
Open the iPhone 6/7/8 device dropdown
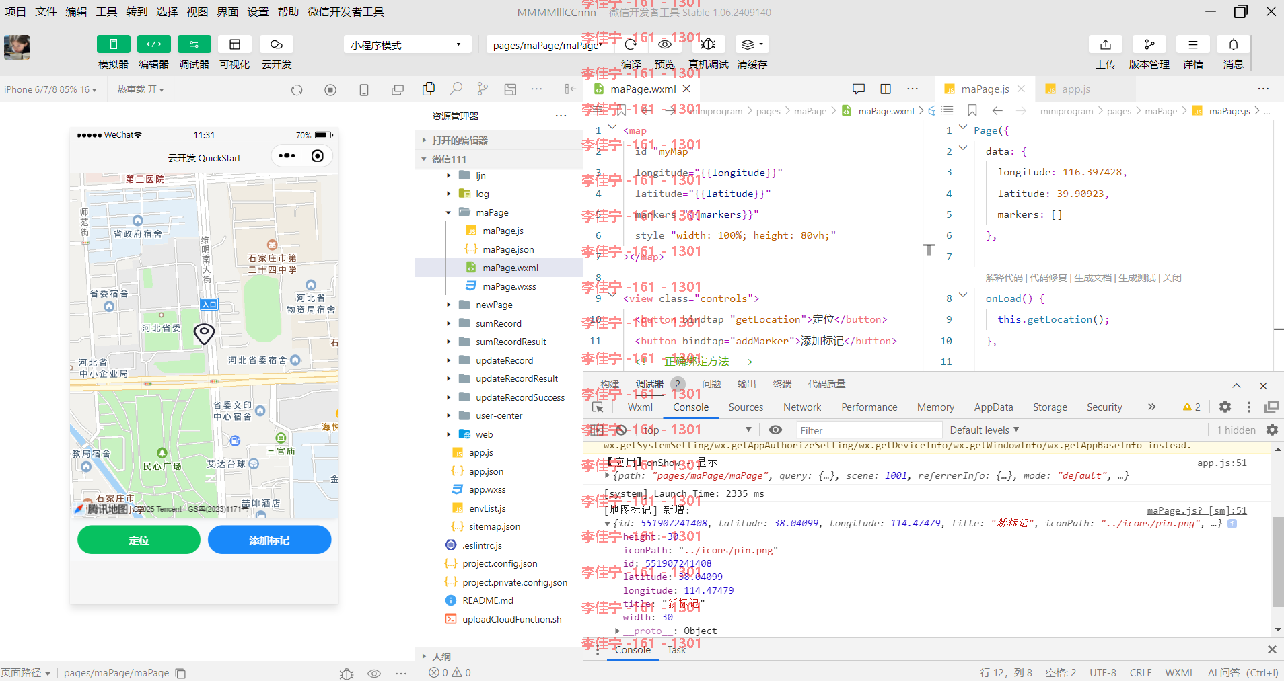50,89
